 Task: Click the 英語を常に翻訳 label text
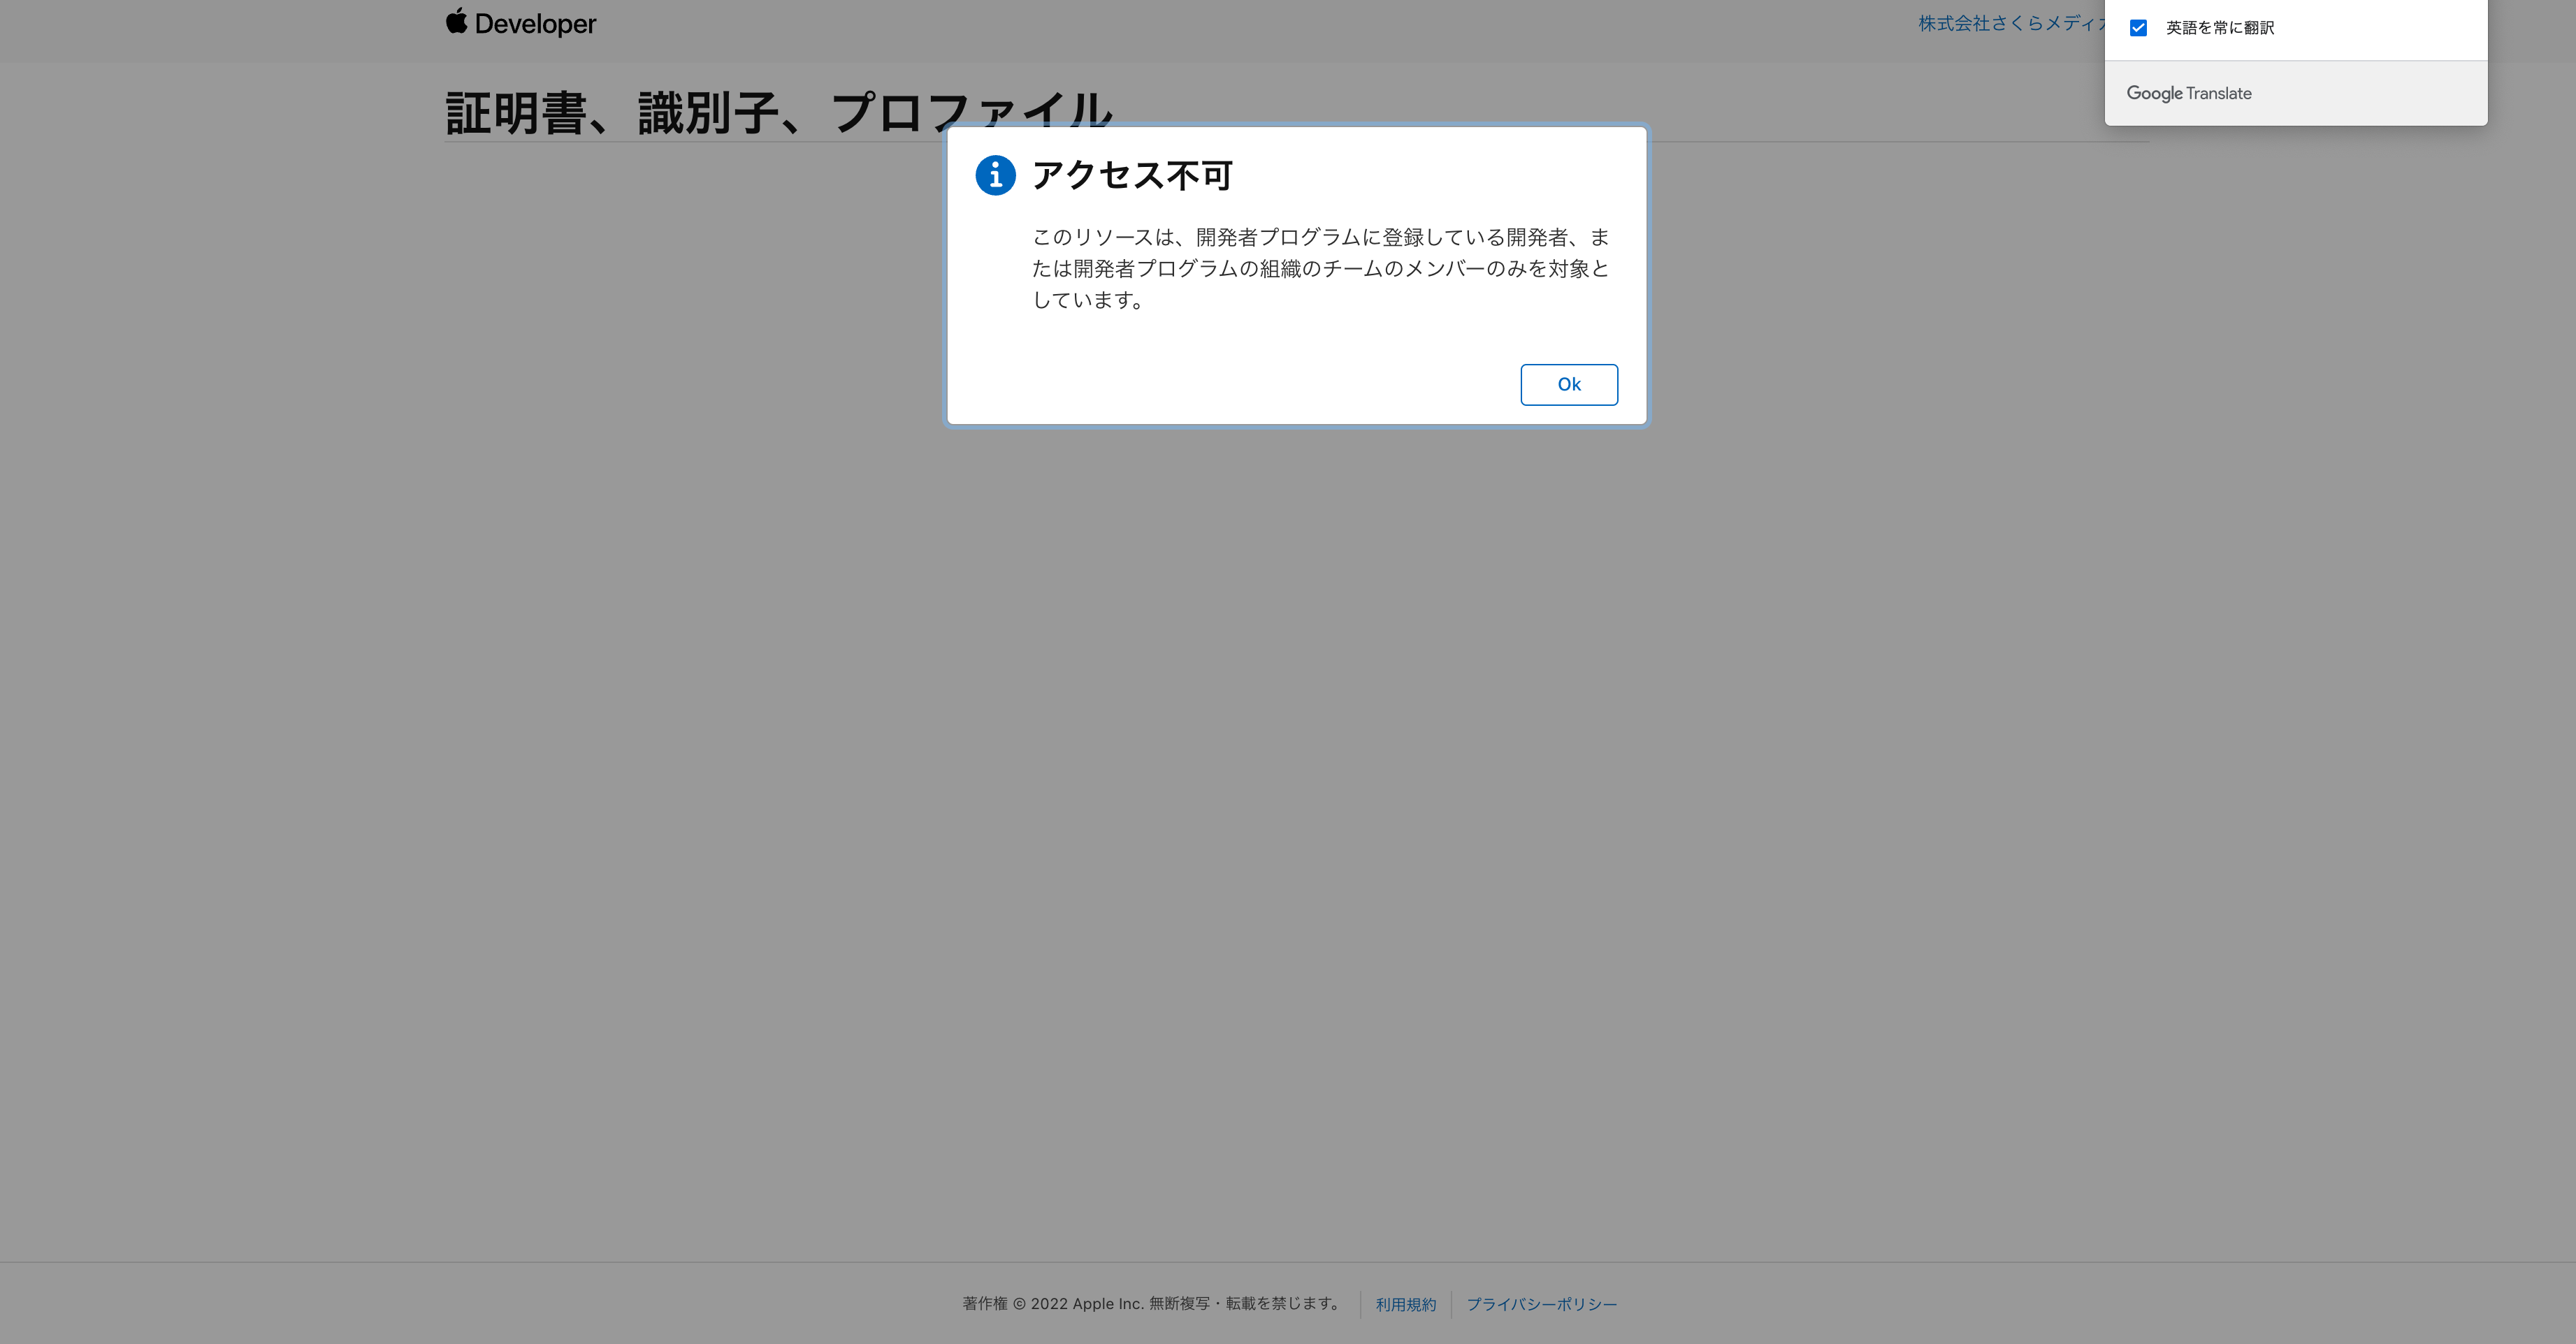pyautogui.click(x=2219, y=28)
